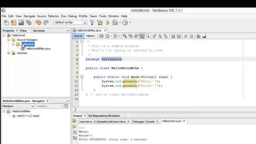Click the Undo arrow icon
Image resolution: width=256 pixels, height=144 pixels.
coord(38,22)
